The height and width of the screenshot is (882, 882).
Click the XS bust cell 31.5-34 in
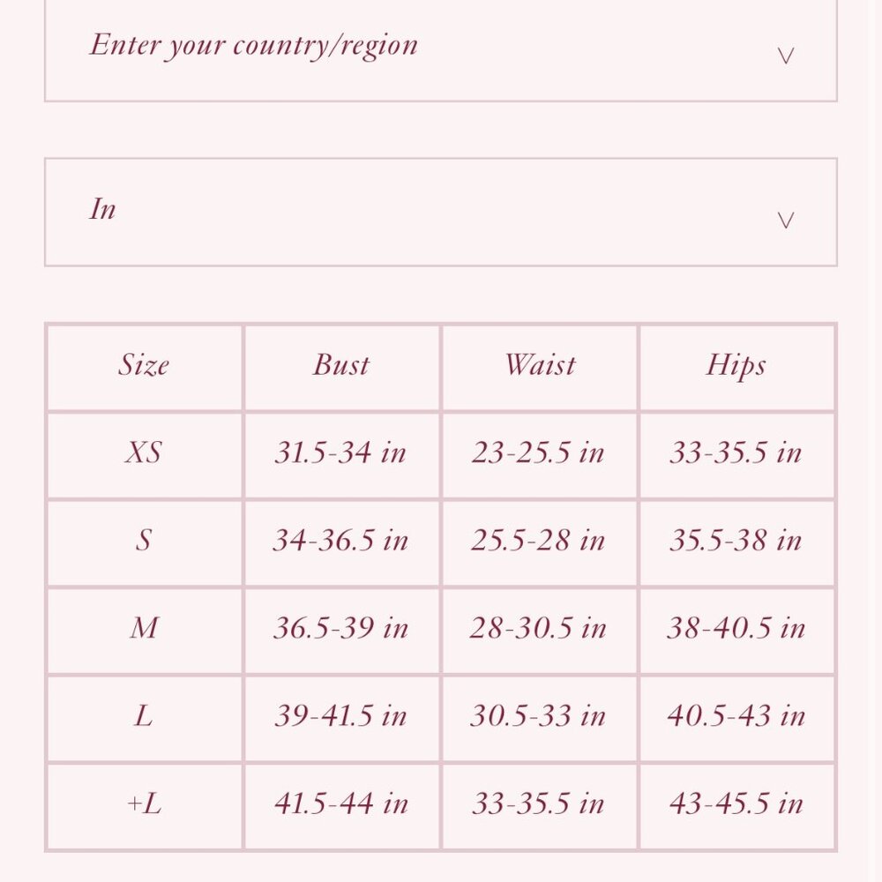click(x=340, y=452)
